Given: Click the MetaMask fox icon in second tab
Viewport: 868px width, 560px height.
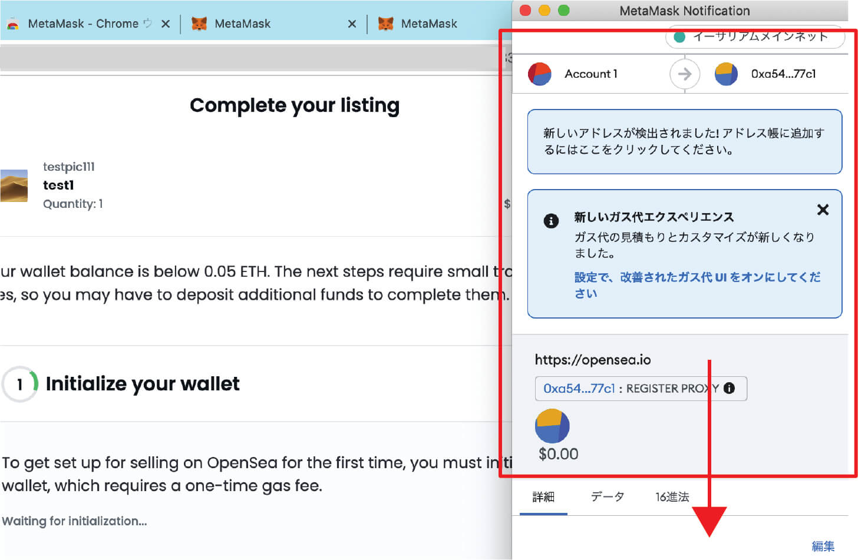Looking at the screenshot, I should (199, 24).
